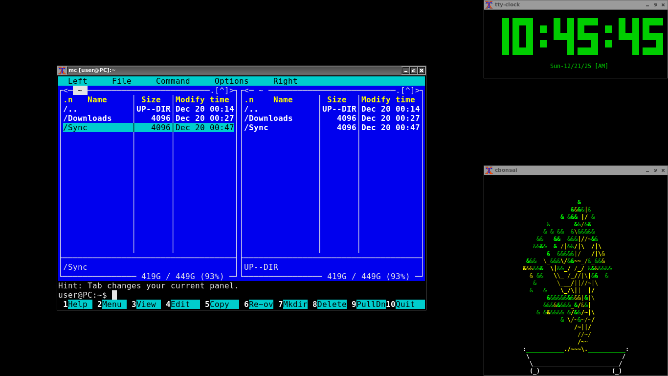Minimize the mc window
The width and height of the screenshot is (668, 376).
coord(406,70)
